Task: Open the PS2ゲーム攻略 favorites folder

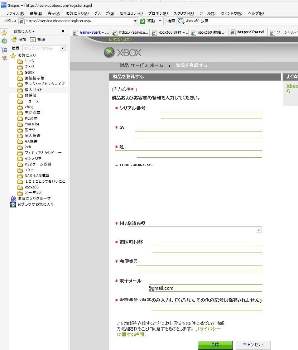Action: [38, 164]
